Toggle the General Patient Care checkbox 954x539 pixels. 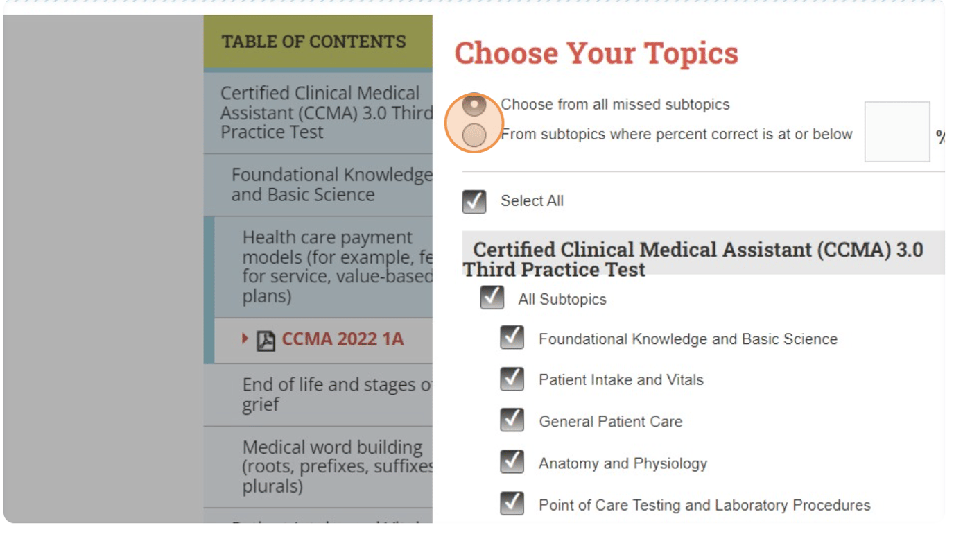pyautogui.click(x=512, y=420)
